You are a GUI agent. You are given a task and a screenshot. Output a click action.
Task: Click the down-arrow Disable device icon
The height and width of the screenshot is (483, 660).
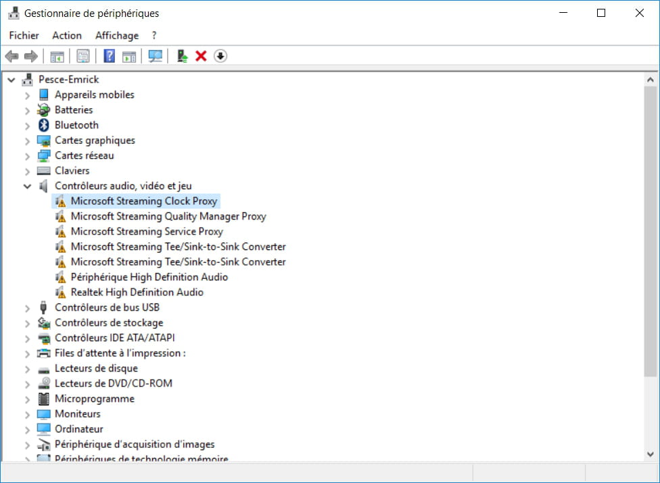220,56
